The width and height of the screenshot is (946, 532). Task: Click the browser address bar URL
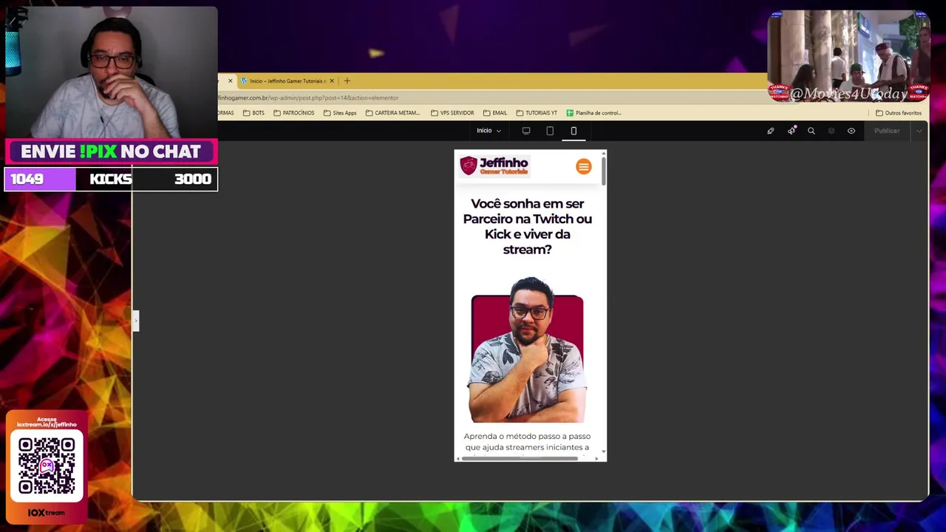(308, 98)
